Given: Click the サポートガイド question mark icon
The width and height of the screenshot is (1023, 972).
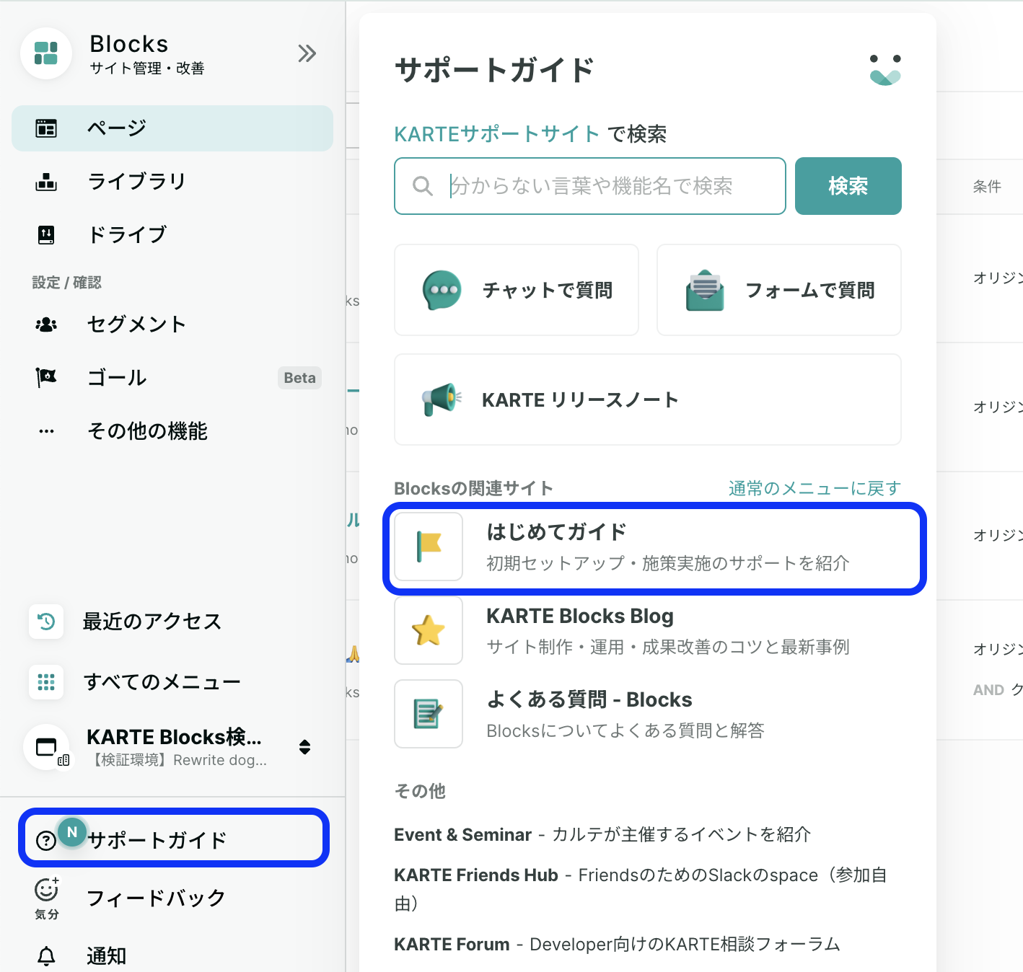Looking at the screenshot, I should click(46, 841).
